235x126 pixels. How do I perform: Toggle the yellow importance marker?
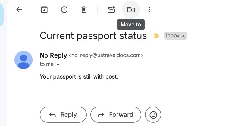tap(156, 36)
